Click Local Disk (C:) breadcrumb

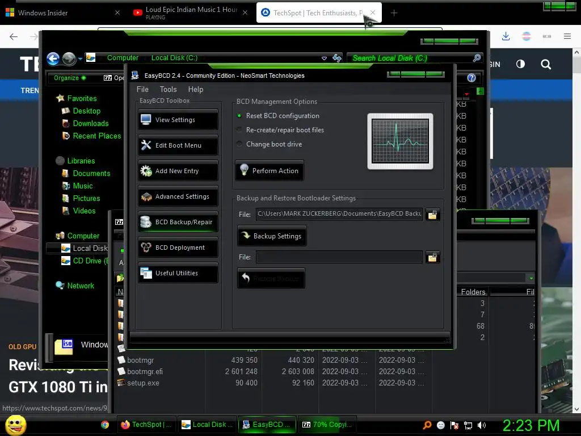(174, 58)
